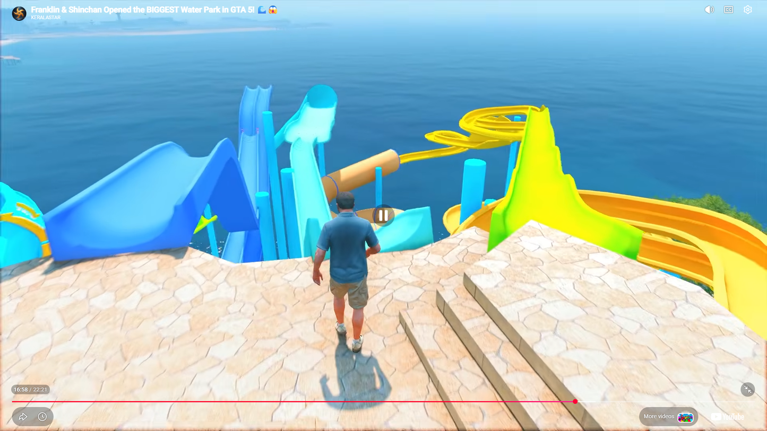Add video to Watch Later
The image size is (767, 431).
click(x=42, y=417)
